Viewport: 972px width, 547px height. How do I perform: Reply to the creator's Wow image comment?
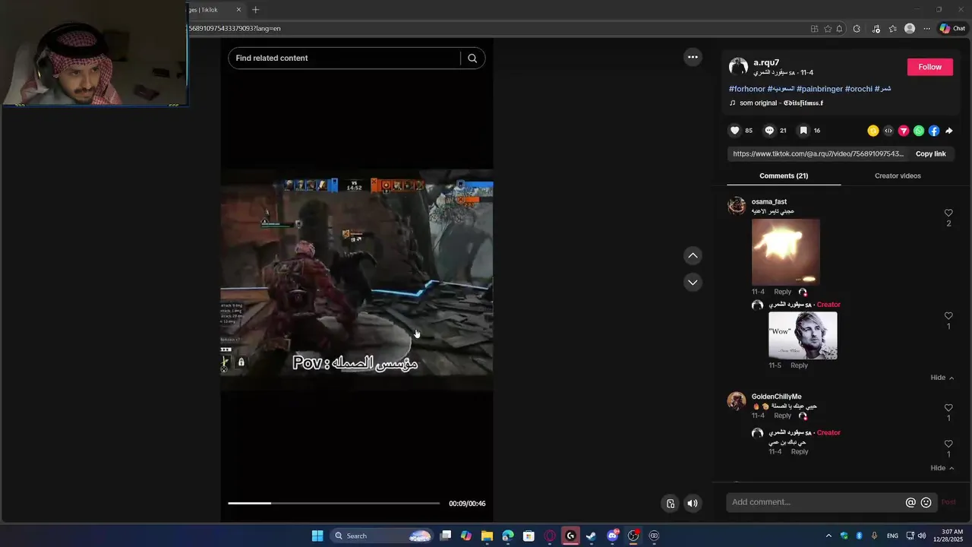click(799, 365)
